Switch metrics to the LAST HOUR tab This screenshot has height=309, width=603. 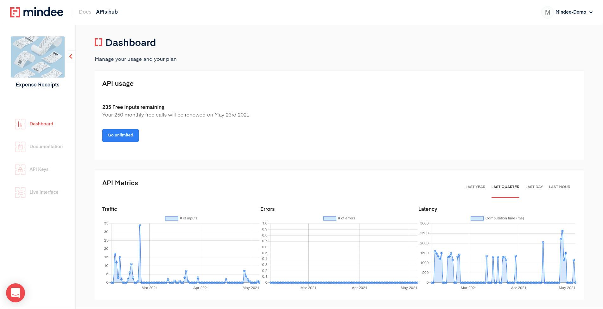point(559,187)
